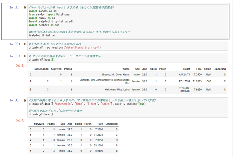Screen dimensions: 233x157
Task: Run cell In [2] using its run icon
Action: 25,44
